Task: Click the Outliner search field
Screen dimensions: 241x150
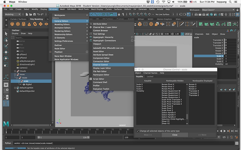Action: click(32, 38)
